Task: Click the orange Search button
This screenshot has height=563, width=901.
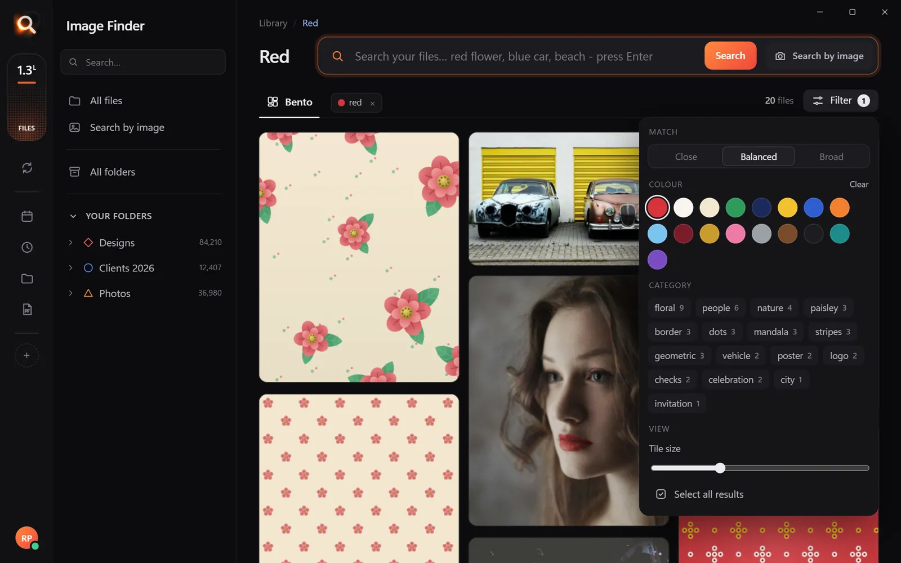Action: (730, 56)
